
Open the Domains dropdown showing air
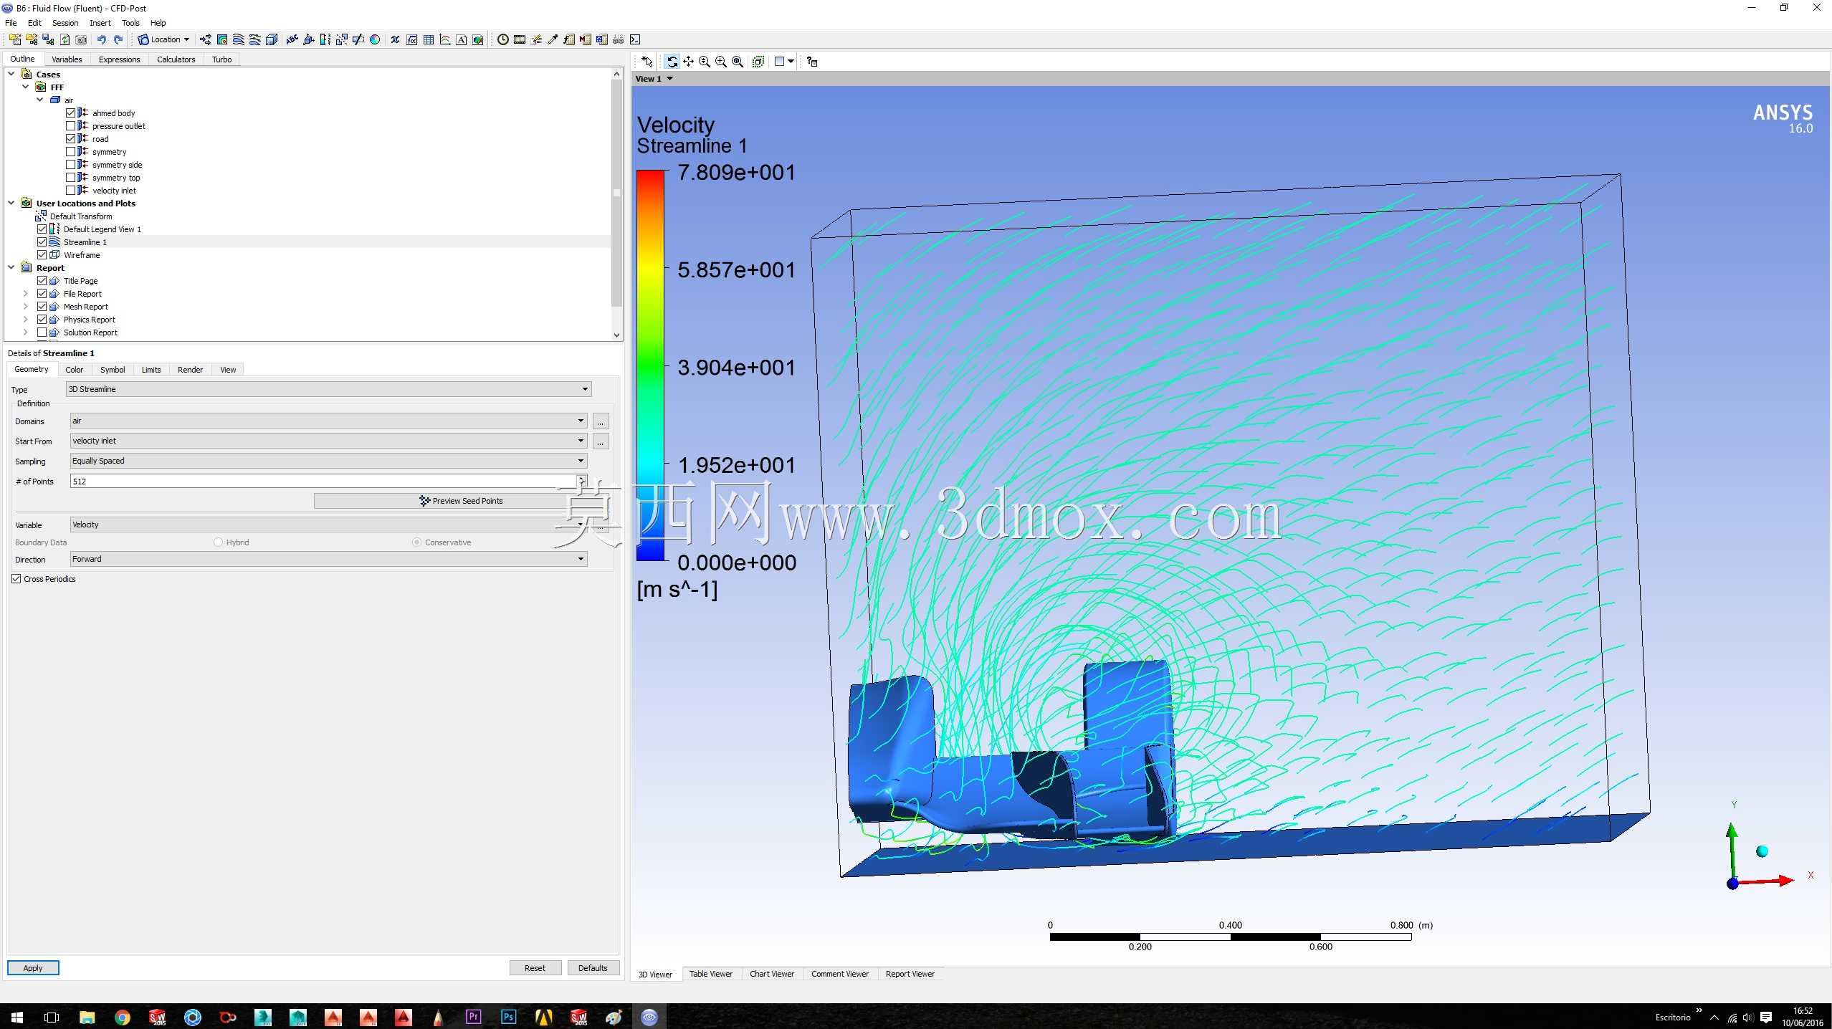tap(328, 421)
